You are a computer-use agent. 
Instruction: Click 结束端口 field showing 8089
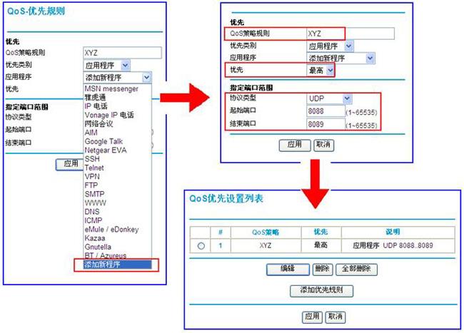point(326,124)
